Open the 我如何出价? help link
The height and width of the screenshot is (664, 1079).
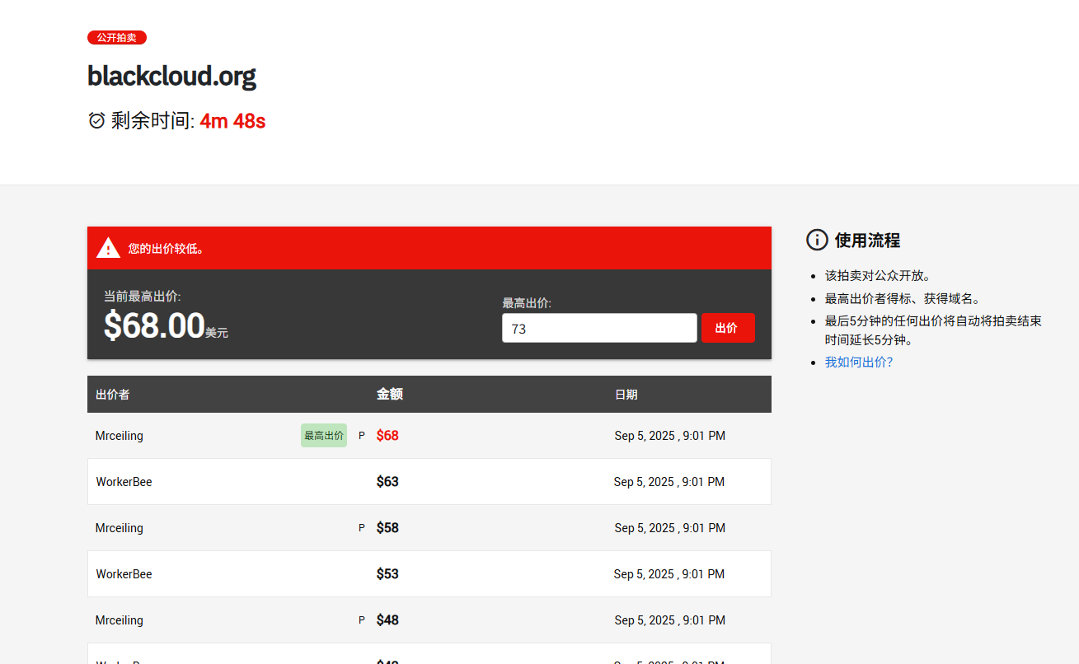pos(859,362)
